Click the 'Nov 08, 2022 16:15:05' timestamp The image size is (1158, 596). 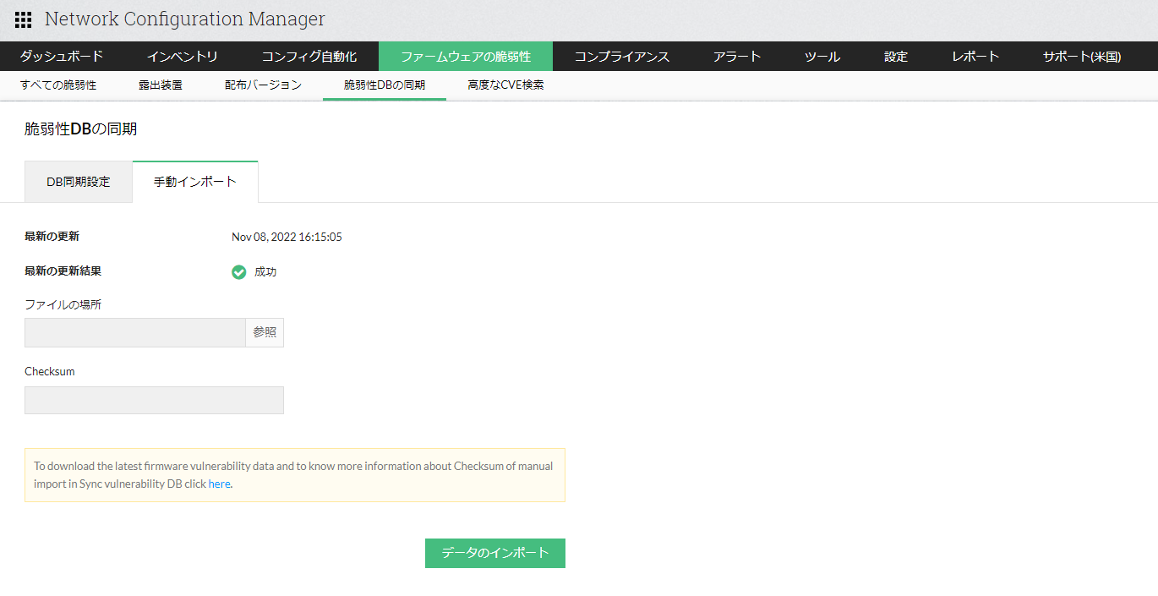click(287, 238)
